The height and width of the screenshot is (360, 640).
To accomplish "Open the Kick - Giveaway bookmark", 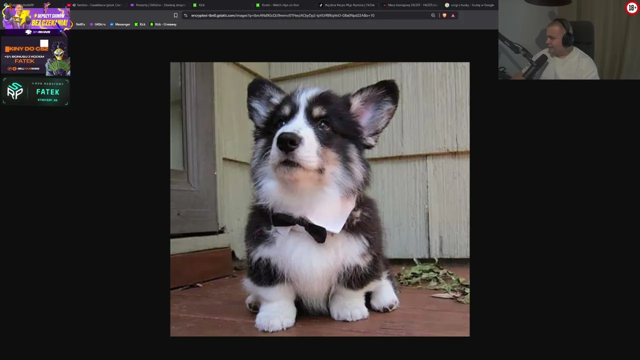I will click(x=163, y=24).
